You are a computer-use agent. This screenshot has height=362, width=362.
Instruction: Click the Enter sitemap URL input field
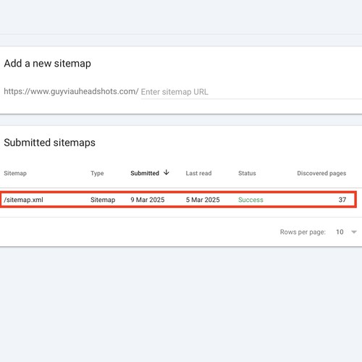pos(251,92)
